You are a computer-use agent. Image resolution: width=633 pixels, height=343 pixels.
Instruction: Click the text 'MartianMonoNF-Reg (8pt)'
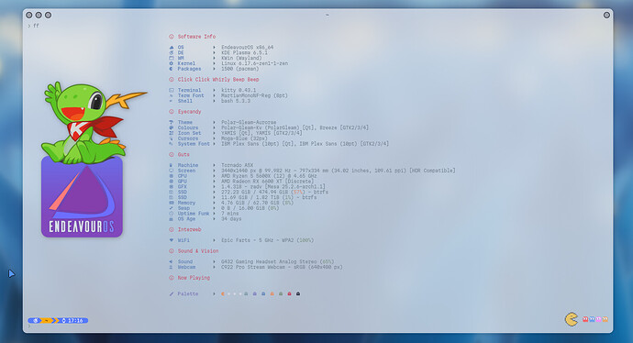point(254,95)
